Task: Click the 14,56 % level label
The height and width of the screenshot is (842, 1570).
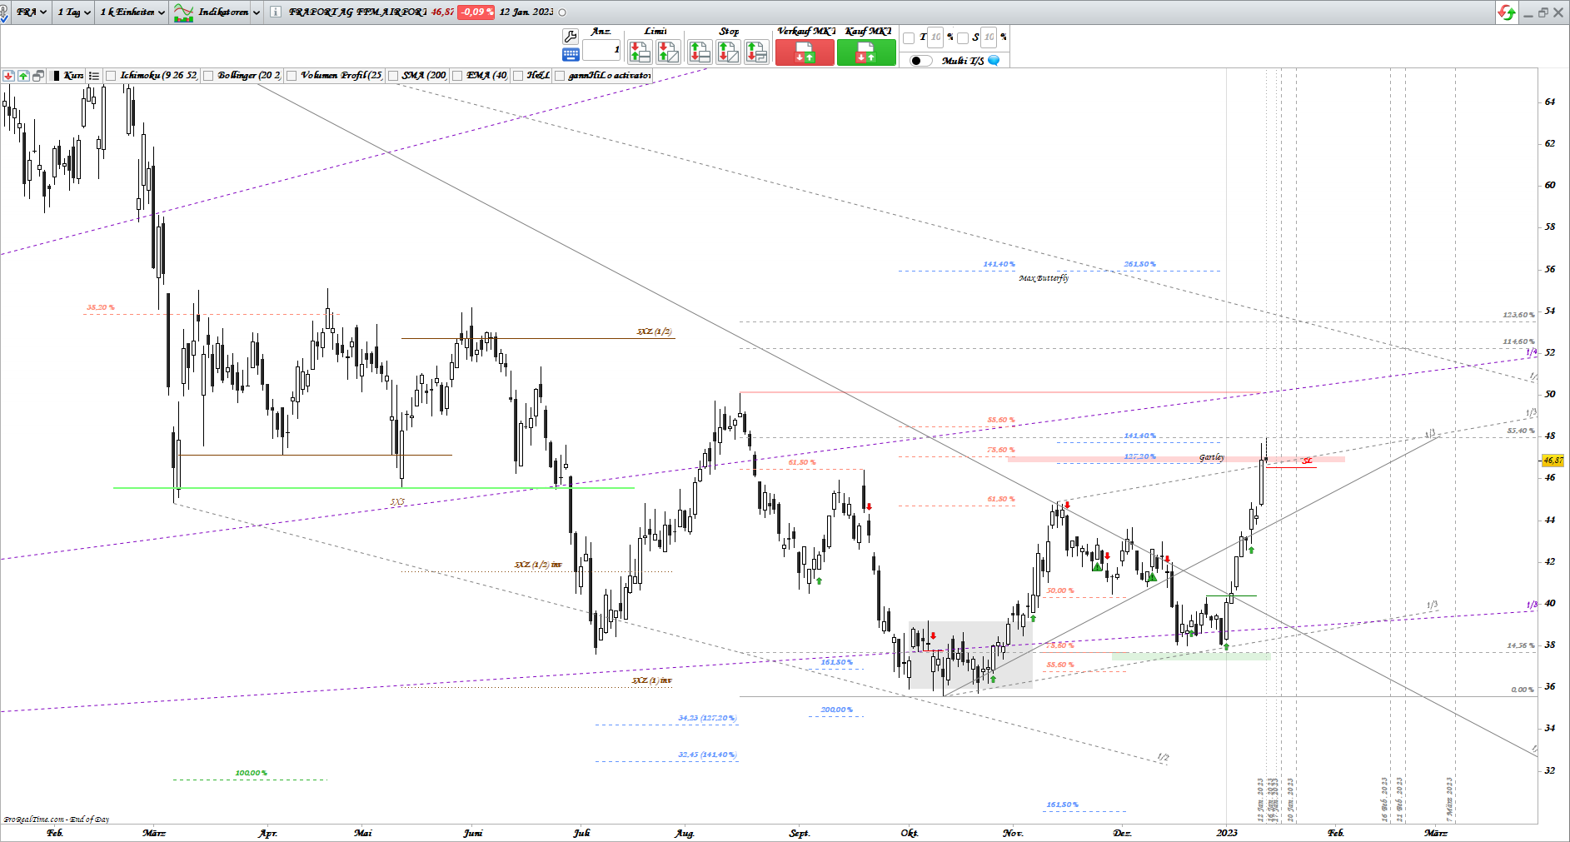Action: point(1521,645)
